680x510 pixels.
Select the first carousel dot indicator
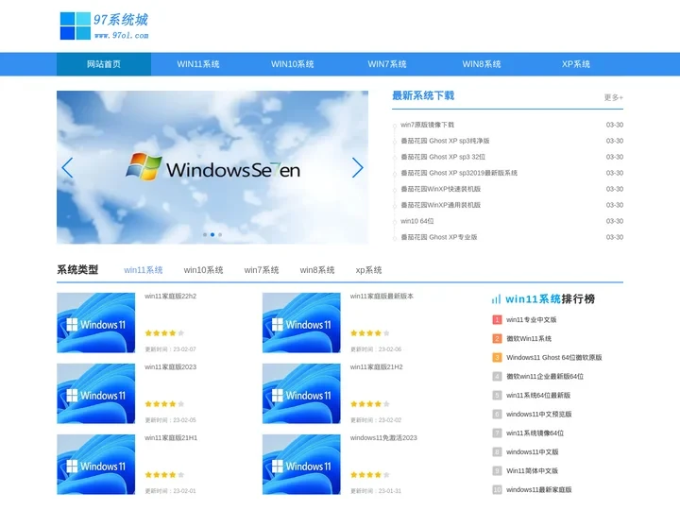coord(205,234)
